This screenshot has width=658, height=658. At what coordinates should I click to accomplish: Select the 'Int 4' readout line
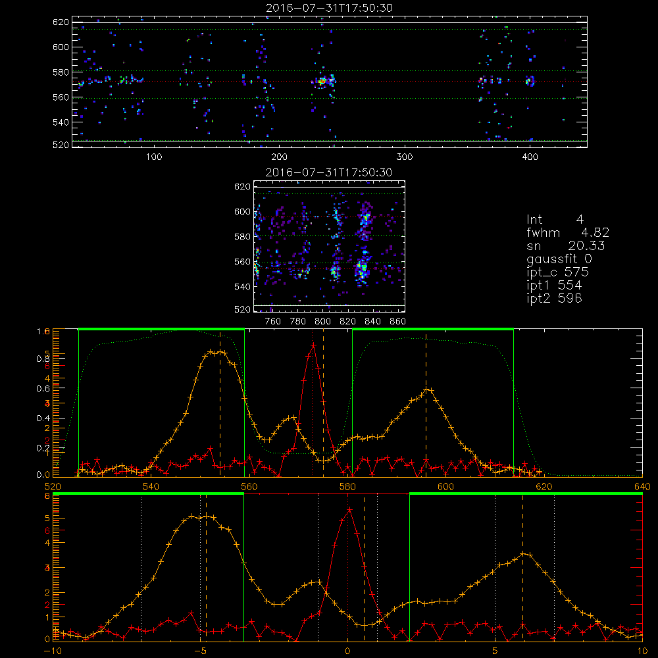(x=555, y=220)
